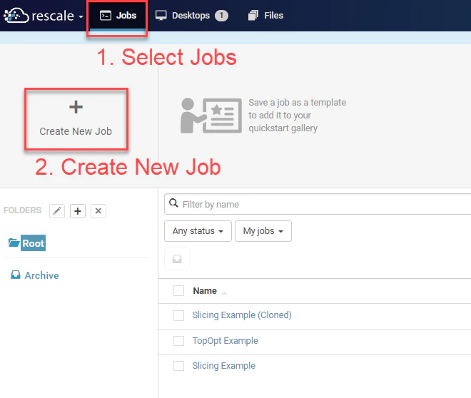Click the template presenter illustration
The width and height of the screenshot is (471, 398).
click(x=211, y=116)
